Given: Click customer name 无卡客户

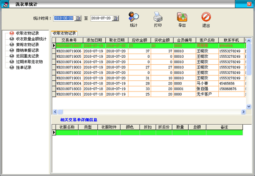Looking at the screenshot, I should click(x=204, y=94).
